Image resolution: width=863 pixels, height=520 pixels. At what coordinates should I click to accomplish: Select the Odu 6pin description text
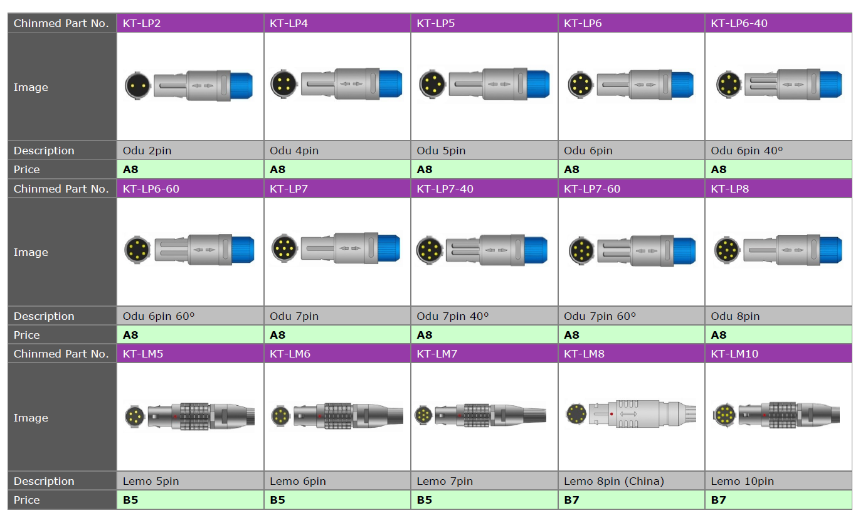click(x=588, y=151)
